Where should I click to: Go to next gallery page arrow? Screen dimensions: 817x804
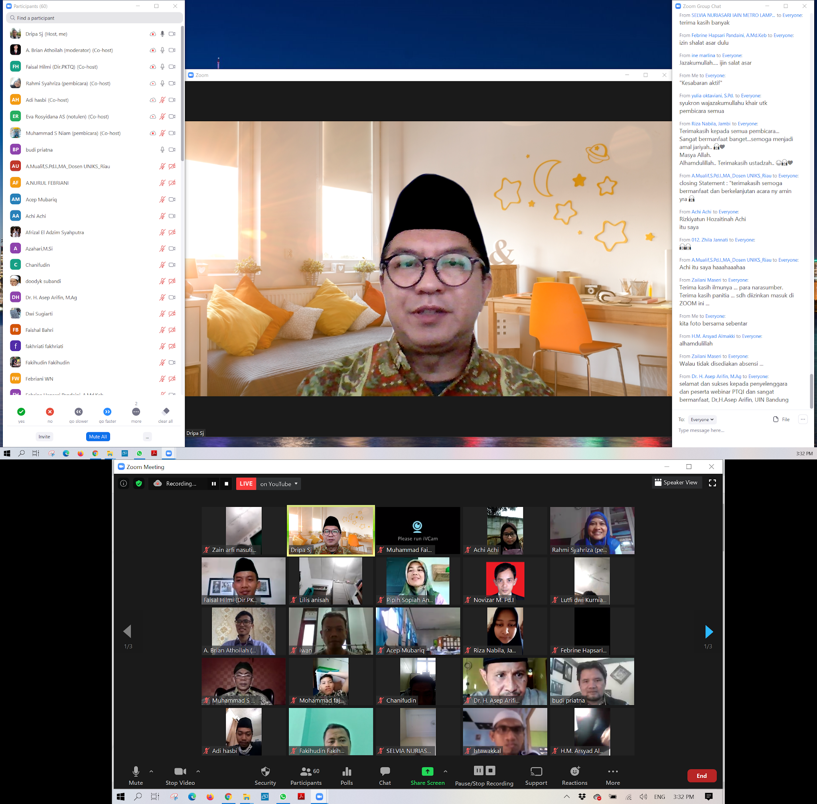tap(708, 632)
